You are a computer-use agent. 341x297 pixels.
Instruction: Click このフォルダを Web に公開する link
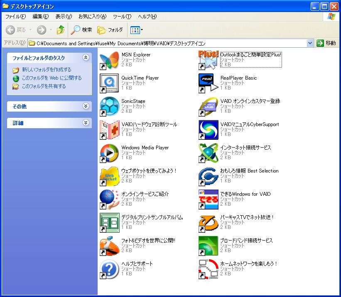coord(52,78)
